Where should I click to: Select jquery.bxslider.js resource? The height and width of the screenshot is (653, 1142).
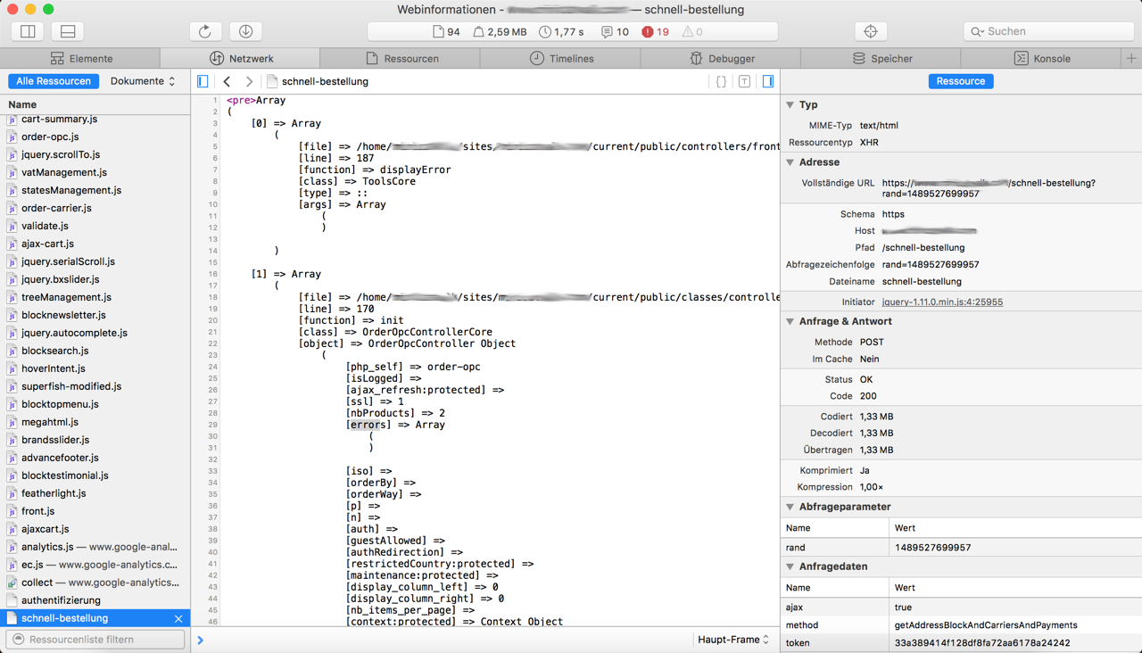[95, 279]
